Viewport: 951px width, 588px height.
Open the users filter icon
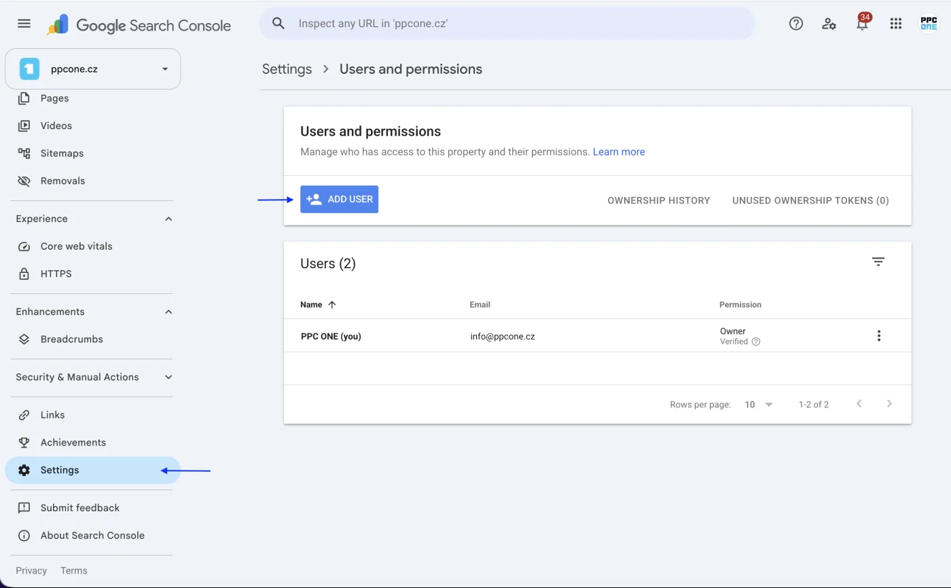tap(878, 262)
